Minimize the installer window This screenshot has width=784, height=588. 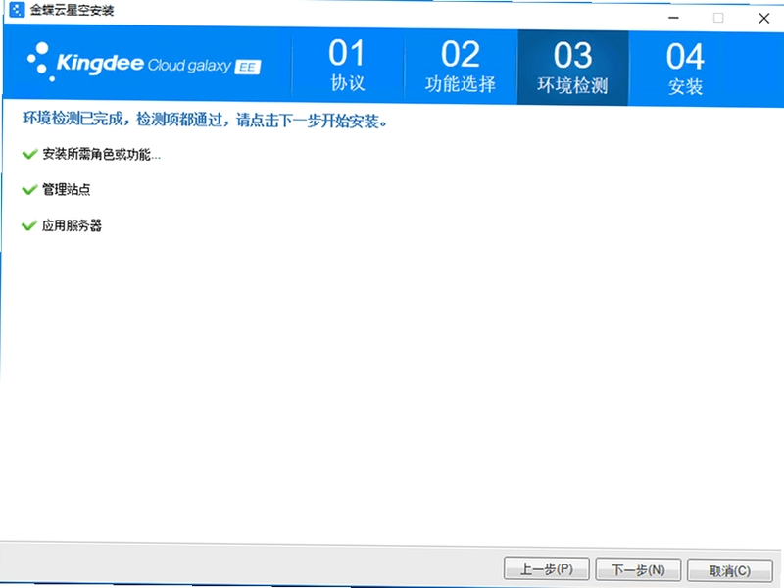[673, 18]
